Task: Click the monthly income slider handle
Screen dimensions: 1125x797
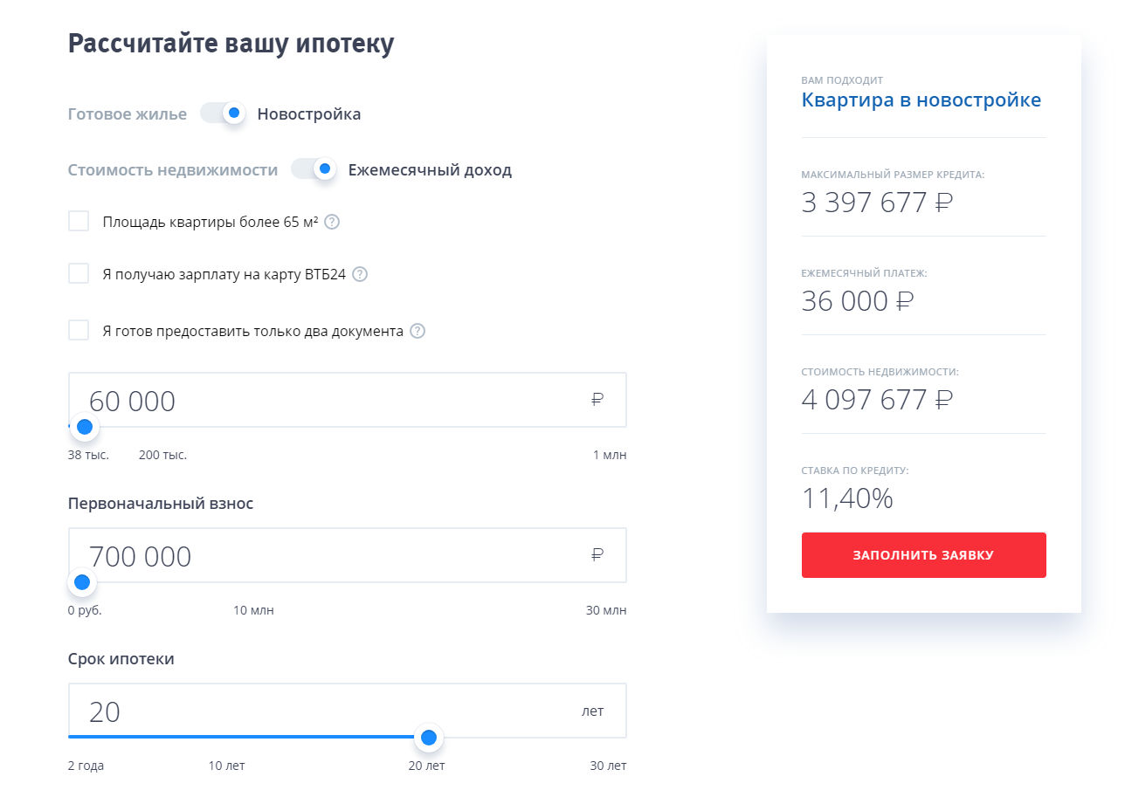Action: (85, 427)
